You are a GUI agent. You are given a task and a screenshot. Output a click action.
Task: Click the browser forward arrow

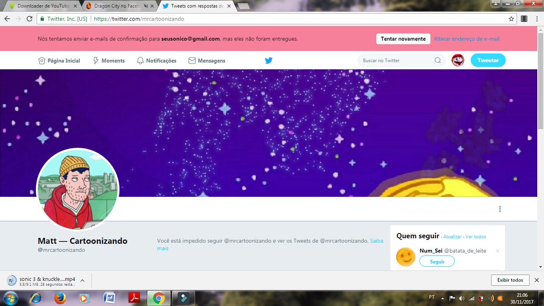(x=18, y=19)
